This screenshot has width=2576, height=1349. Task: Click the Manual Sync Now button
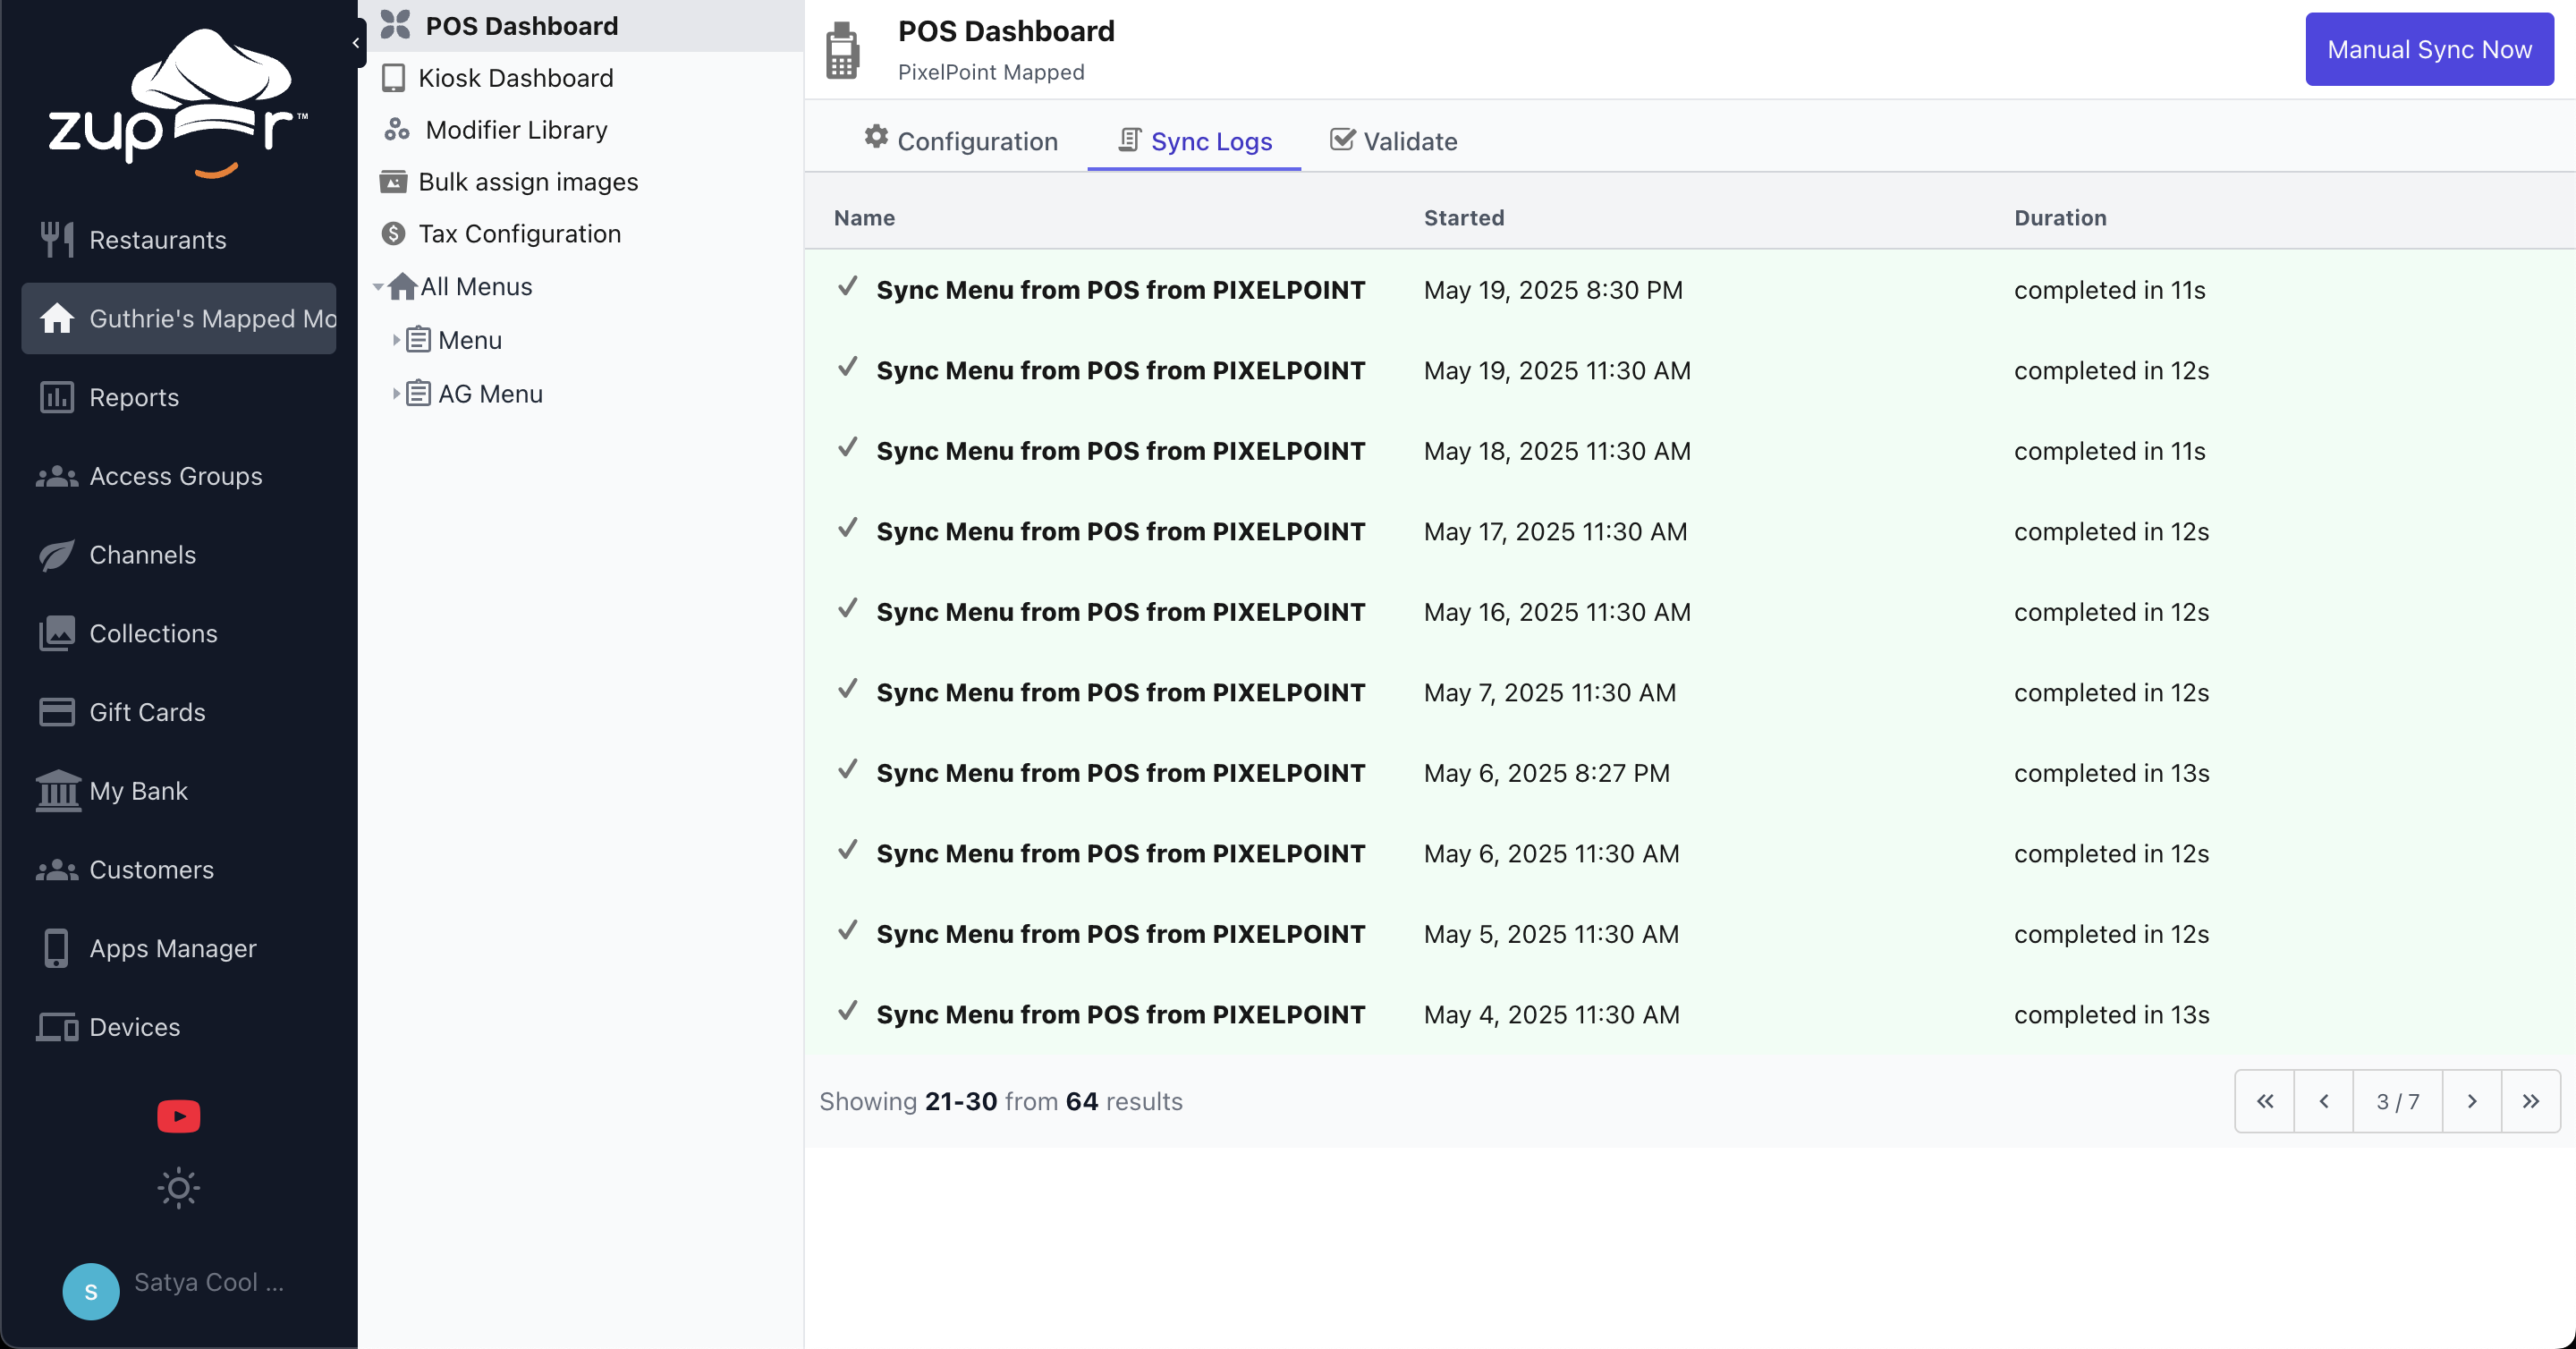tap(2428, 49)
